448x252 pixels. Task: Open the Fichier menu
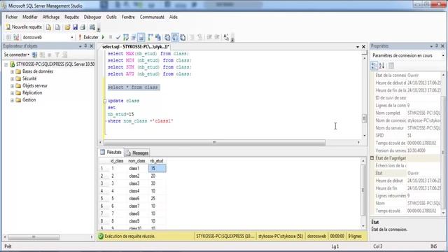12,17
